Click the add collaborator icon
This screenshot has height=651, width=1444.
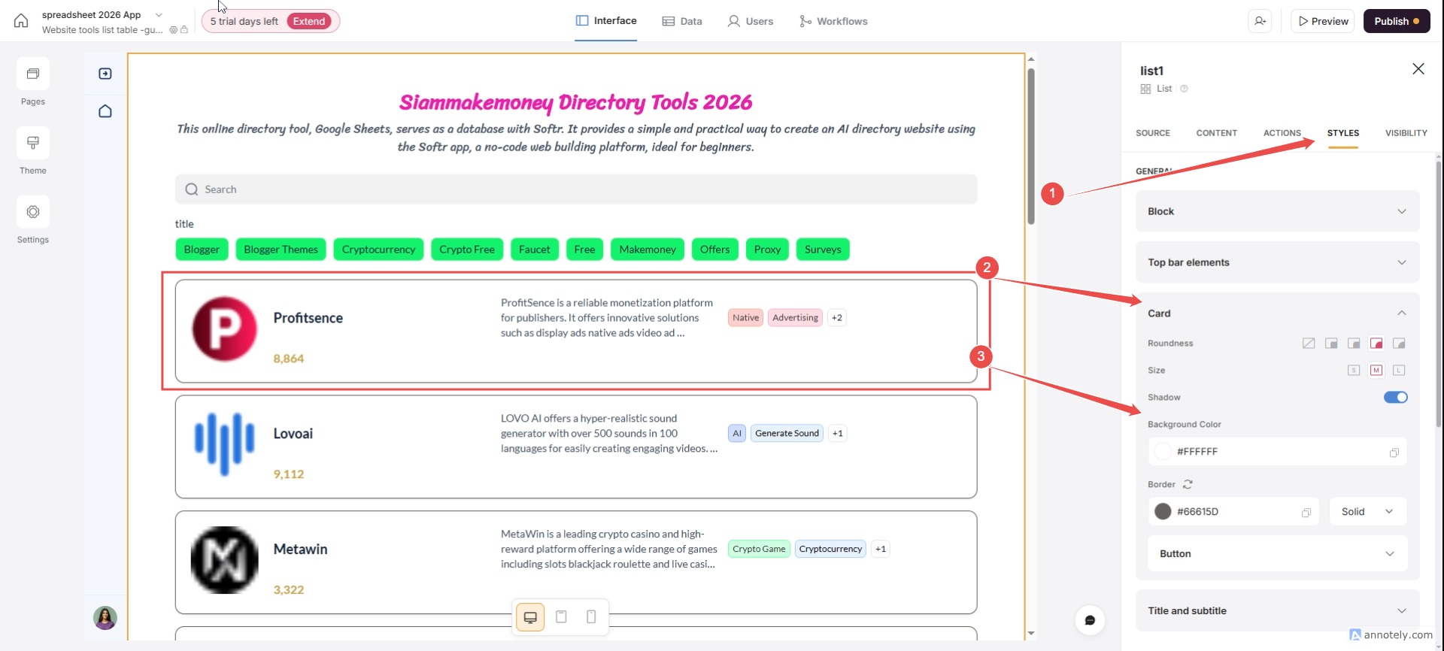click(1260, 21)
